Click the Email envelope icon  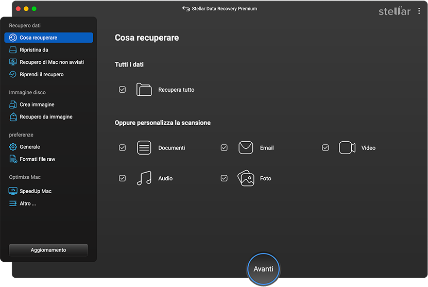(246, 148)
